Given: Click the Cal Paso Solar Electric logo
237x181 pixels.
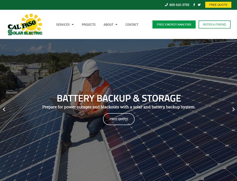Looking at the screenshot, I should click(25, 25).
